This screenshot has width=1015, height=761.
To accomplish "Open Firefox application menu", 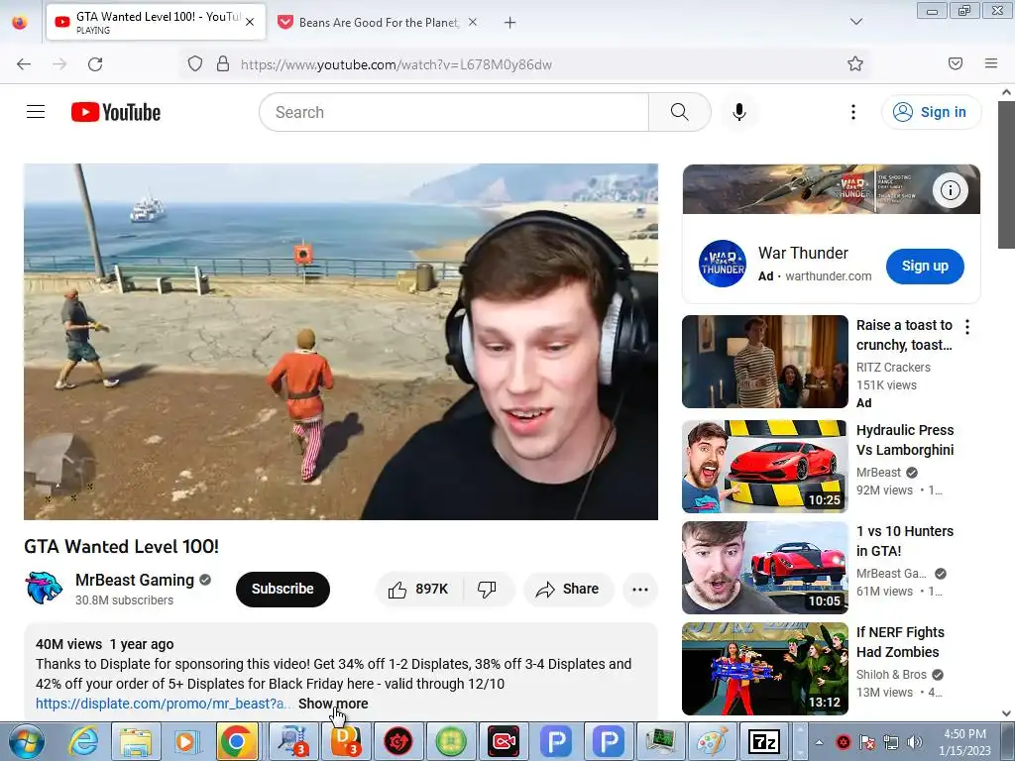I will pos(991,63).
